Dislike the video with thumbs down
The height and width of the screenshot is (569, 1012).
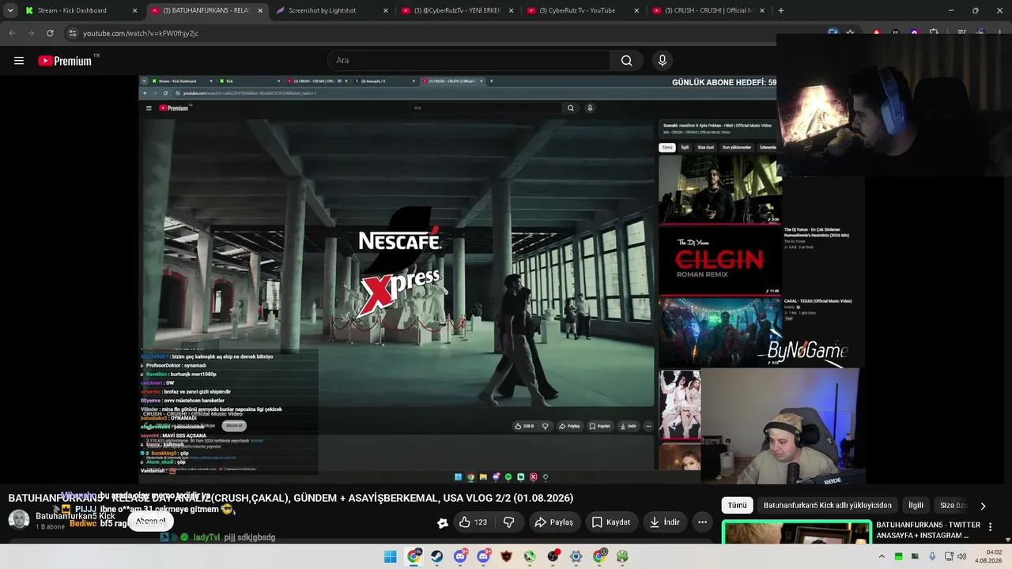pos(509,522)
